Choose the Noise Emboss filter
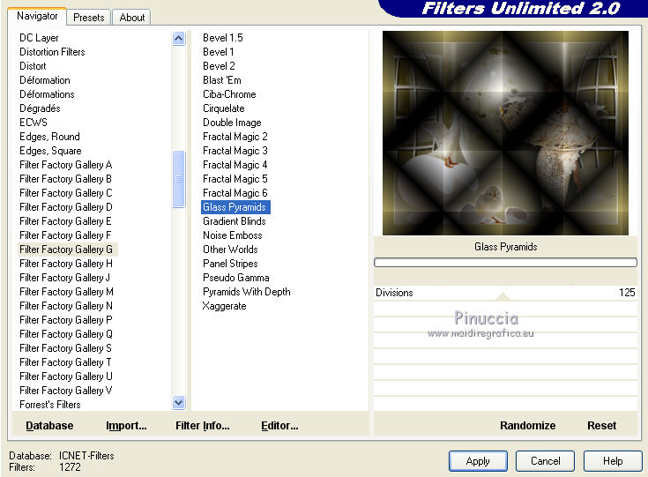The image size is (648, 477). coord(232,235)
